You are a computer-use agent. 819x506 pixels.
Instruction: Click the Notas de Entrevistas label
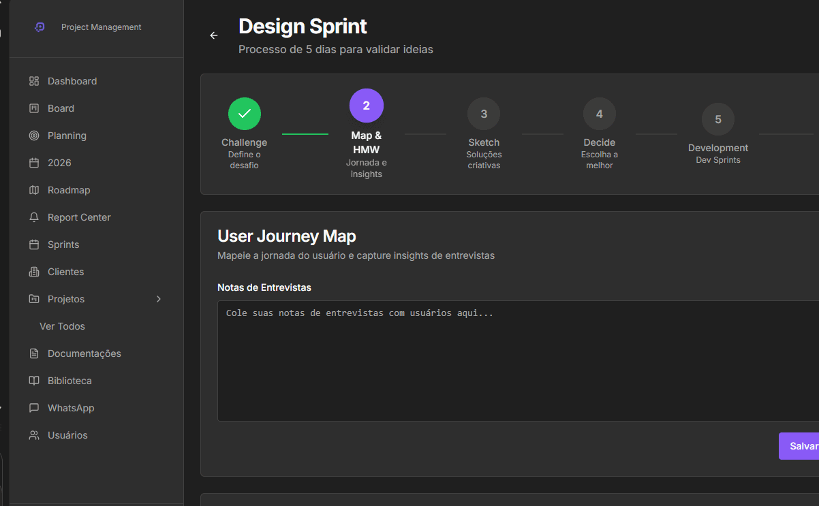264,287
